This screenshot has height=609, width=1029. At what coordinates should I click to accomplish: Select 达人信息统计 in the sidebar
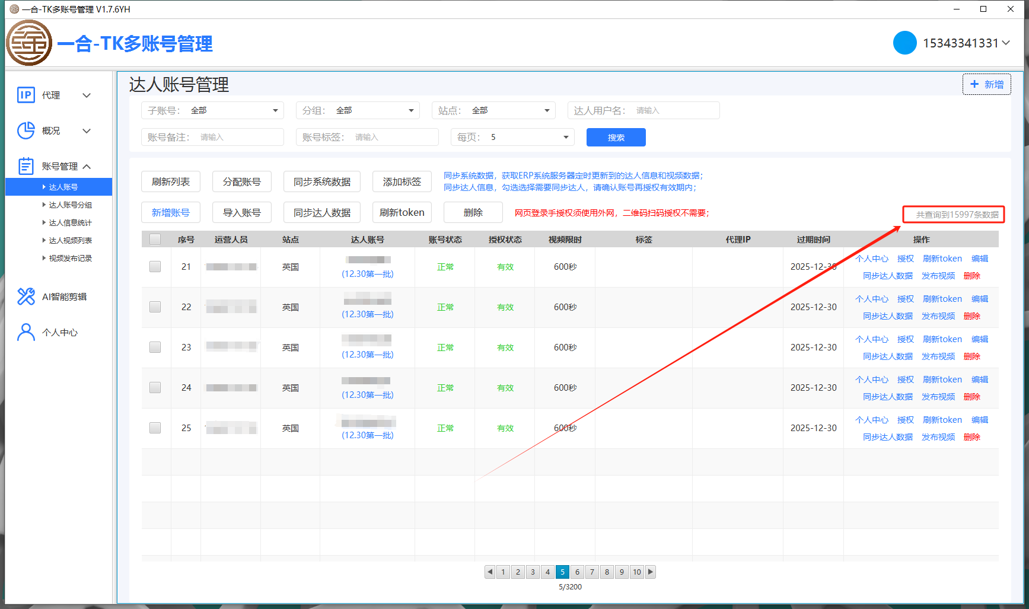click(70, 222)
